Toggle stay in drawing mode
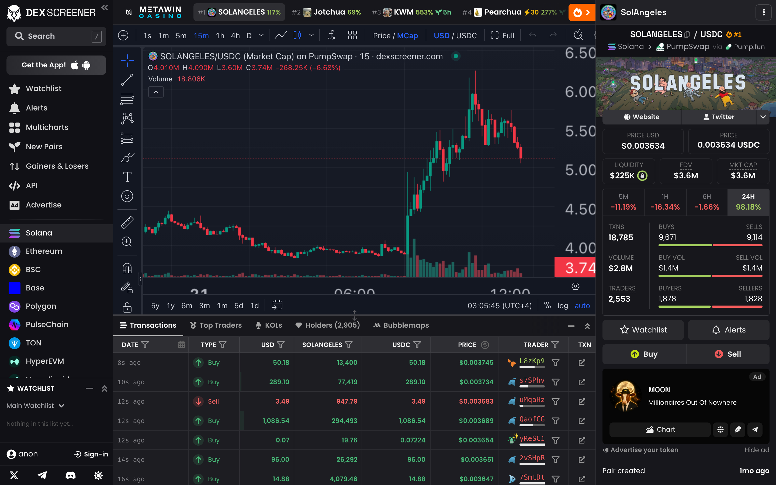This screenshot has height=485, width=776. (127, 287)
